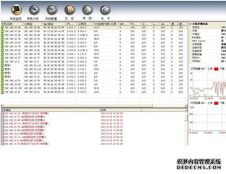Click log entry icon timed 14:59:23
The width and height of the screenshot is (226, 174).
coord(2,120)
